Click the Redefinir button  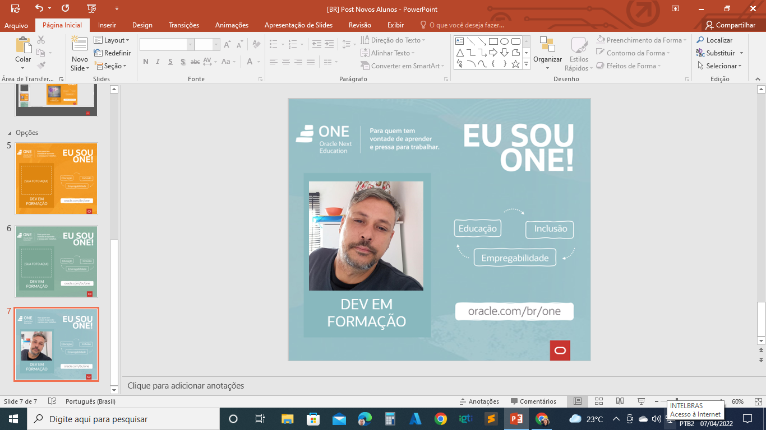tap(112, 53)
